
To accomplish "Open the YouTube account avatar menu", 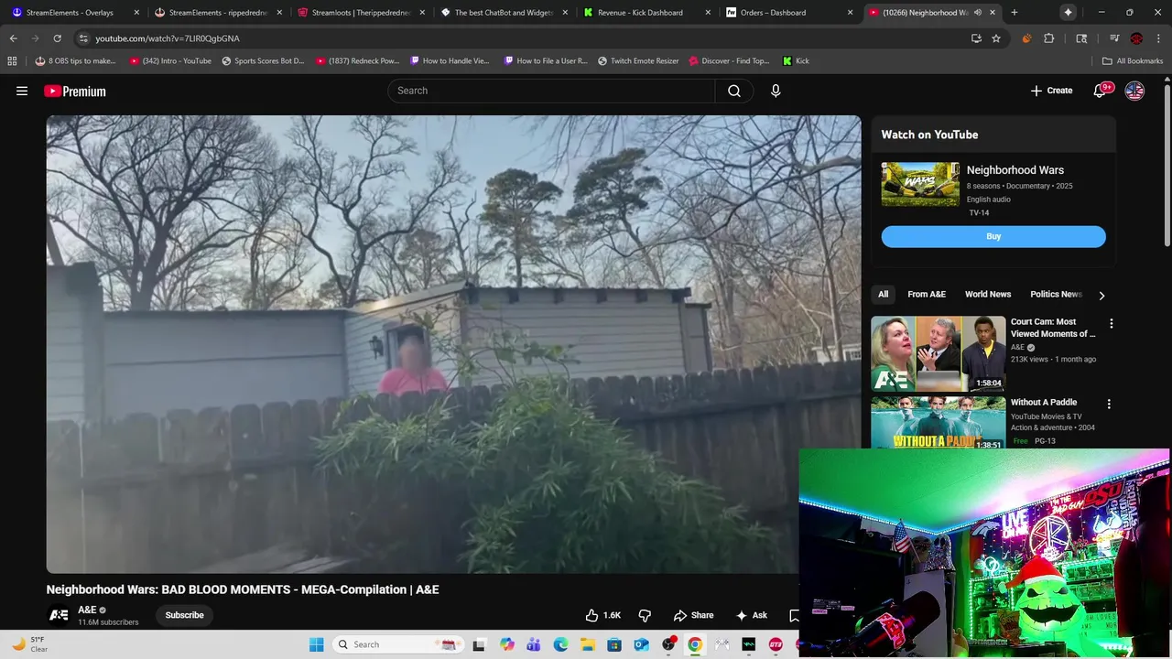I will click(1134, 91).
